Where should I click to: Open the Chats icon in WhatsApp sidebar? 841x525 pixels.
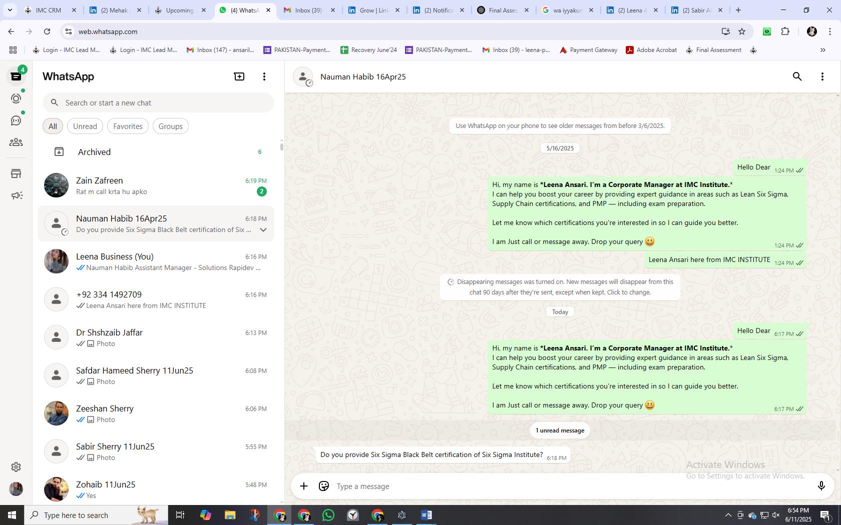pos(16,76)
